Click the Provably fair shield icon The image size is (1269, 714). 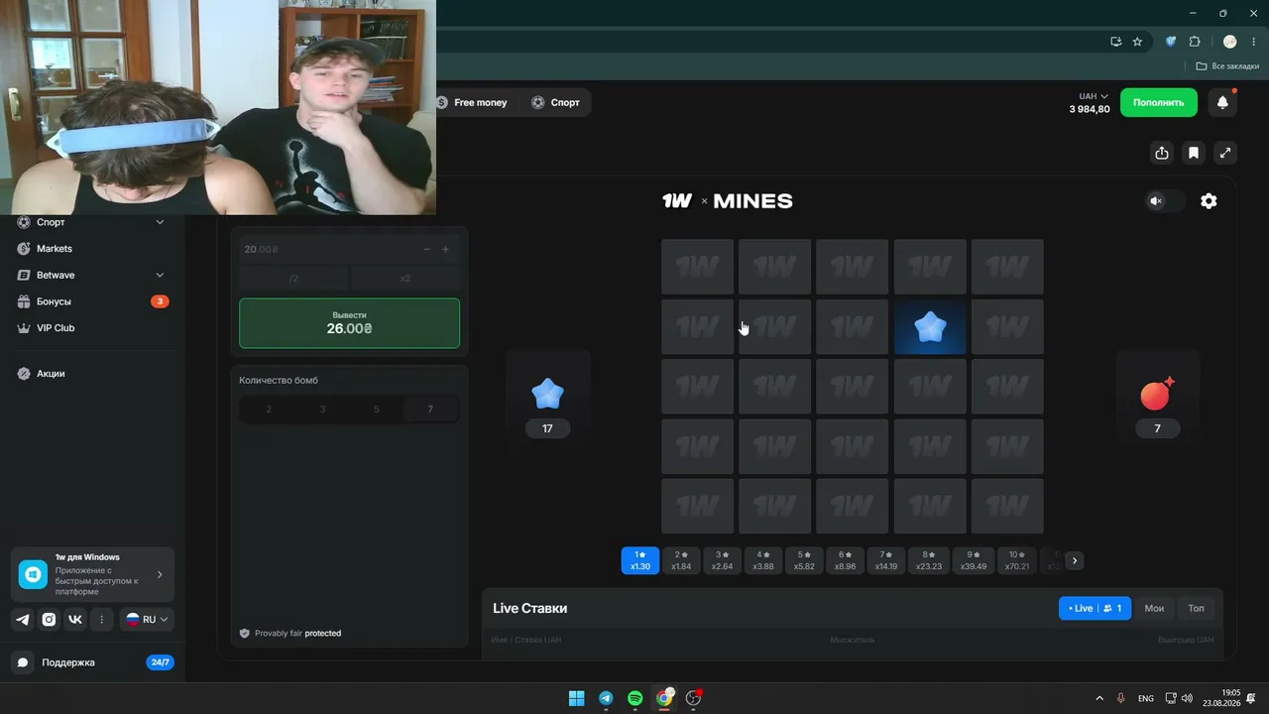click(x=245, y=633)
